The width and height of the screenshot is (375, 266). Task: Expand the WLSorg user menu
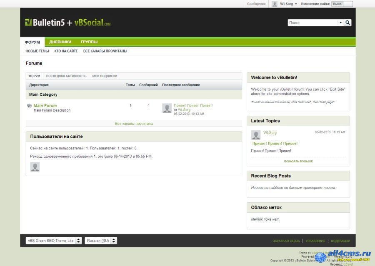pyautogui.click(x=288, y=4)
